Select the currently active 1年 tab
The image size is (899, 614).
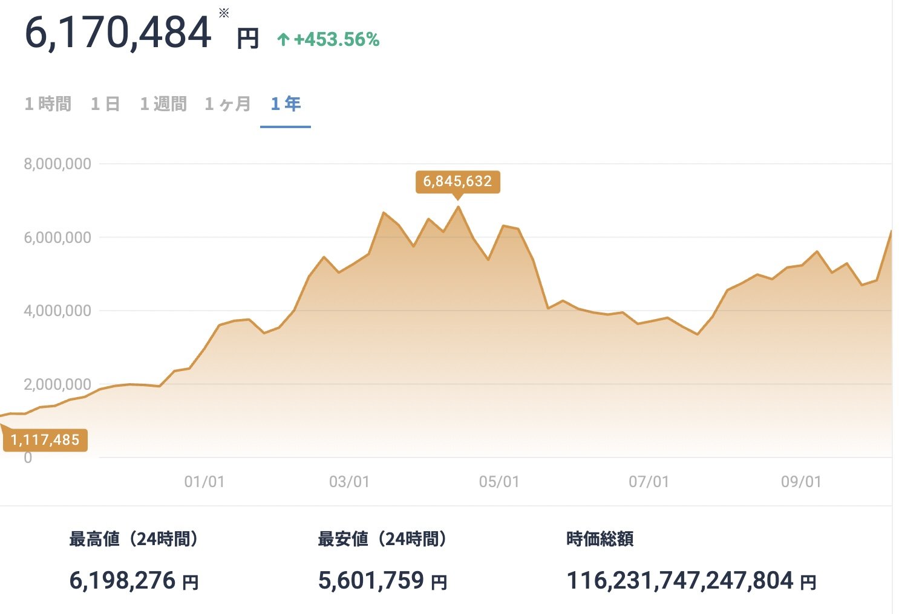click(x=285, y=103)
